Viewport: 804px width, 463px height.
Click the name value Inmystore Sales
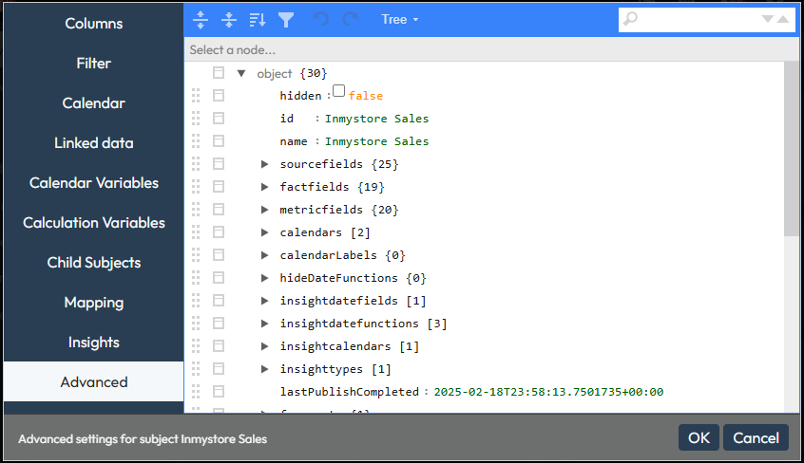[376, 141]
